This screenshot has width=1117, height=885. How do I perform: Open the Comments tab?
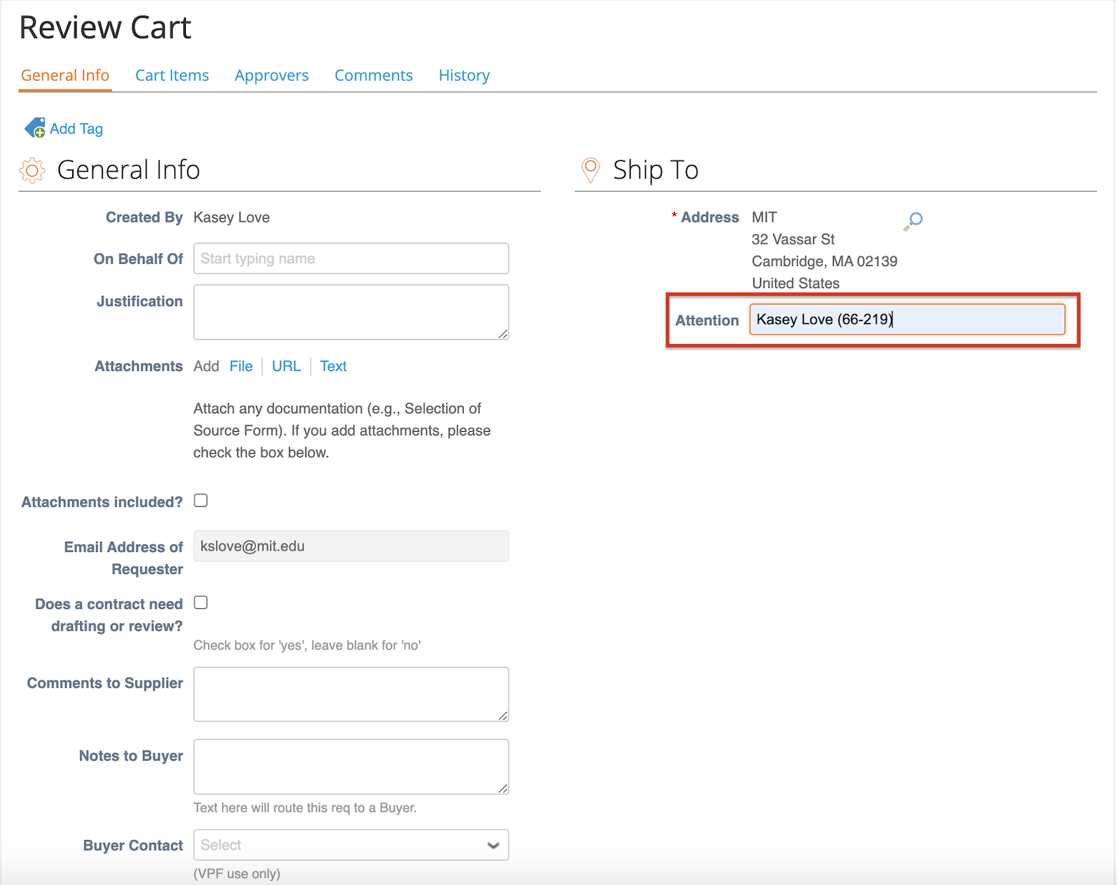coord(373,75)
